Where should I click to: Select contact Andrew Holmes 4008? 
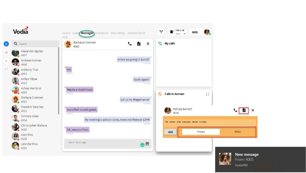pyautogui.click(x=35, y=62)
